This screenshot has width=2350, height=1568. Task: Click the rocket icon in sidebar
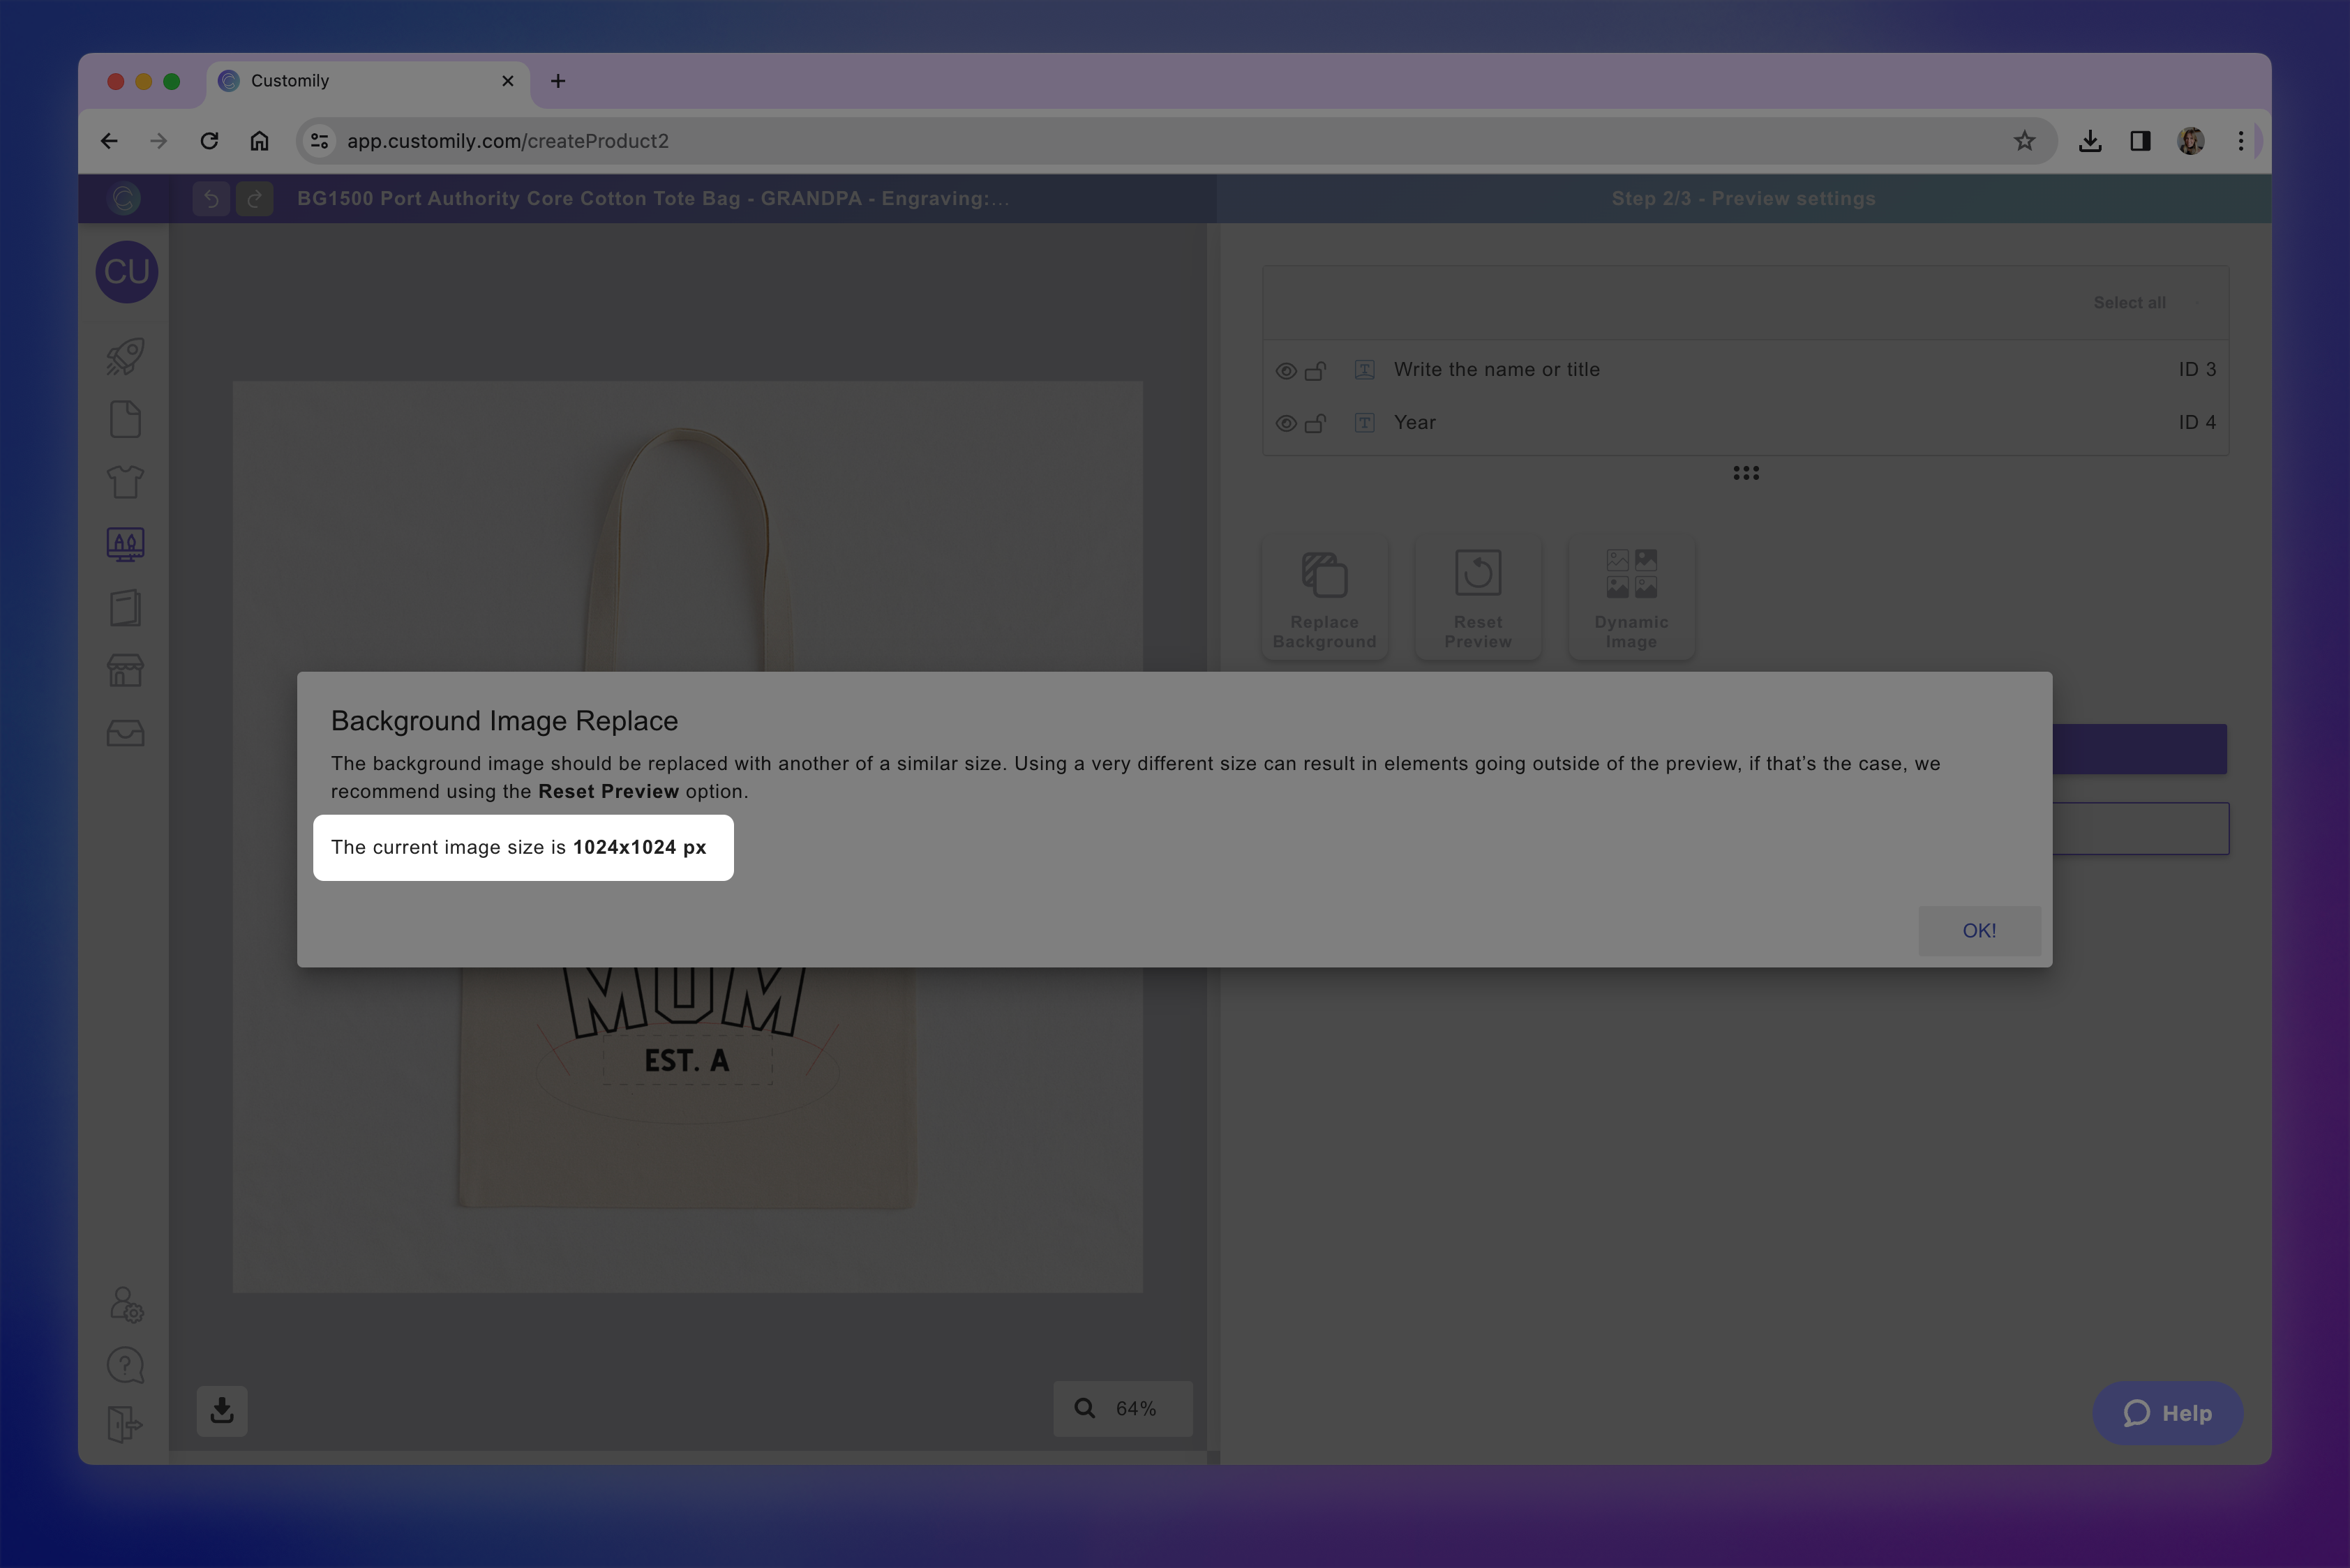125,357
